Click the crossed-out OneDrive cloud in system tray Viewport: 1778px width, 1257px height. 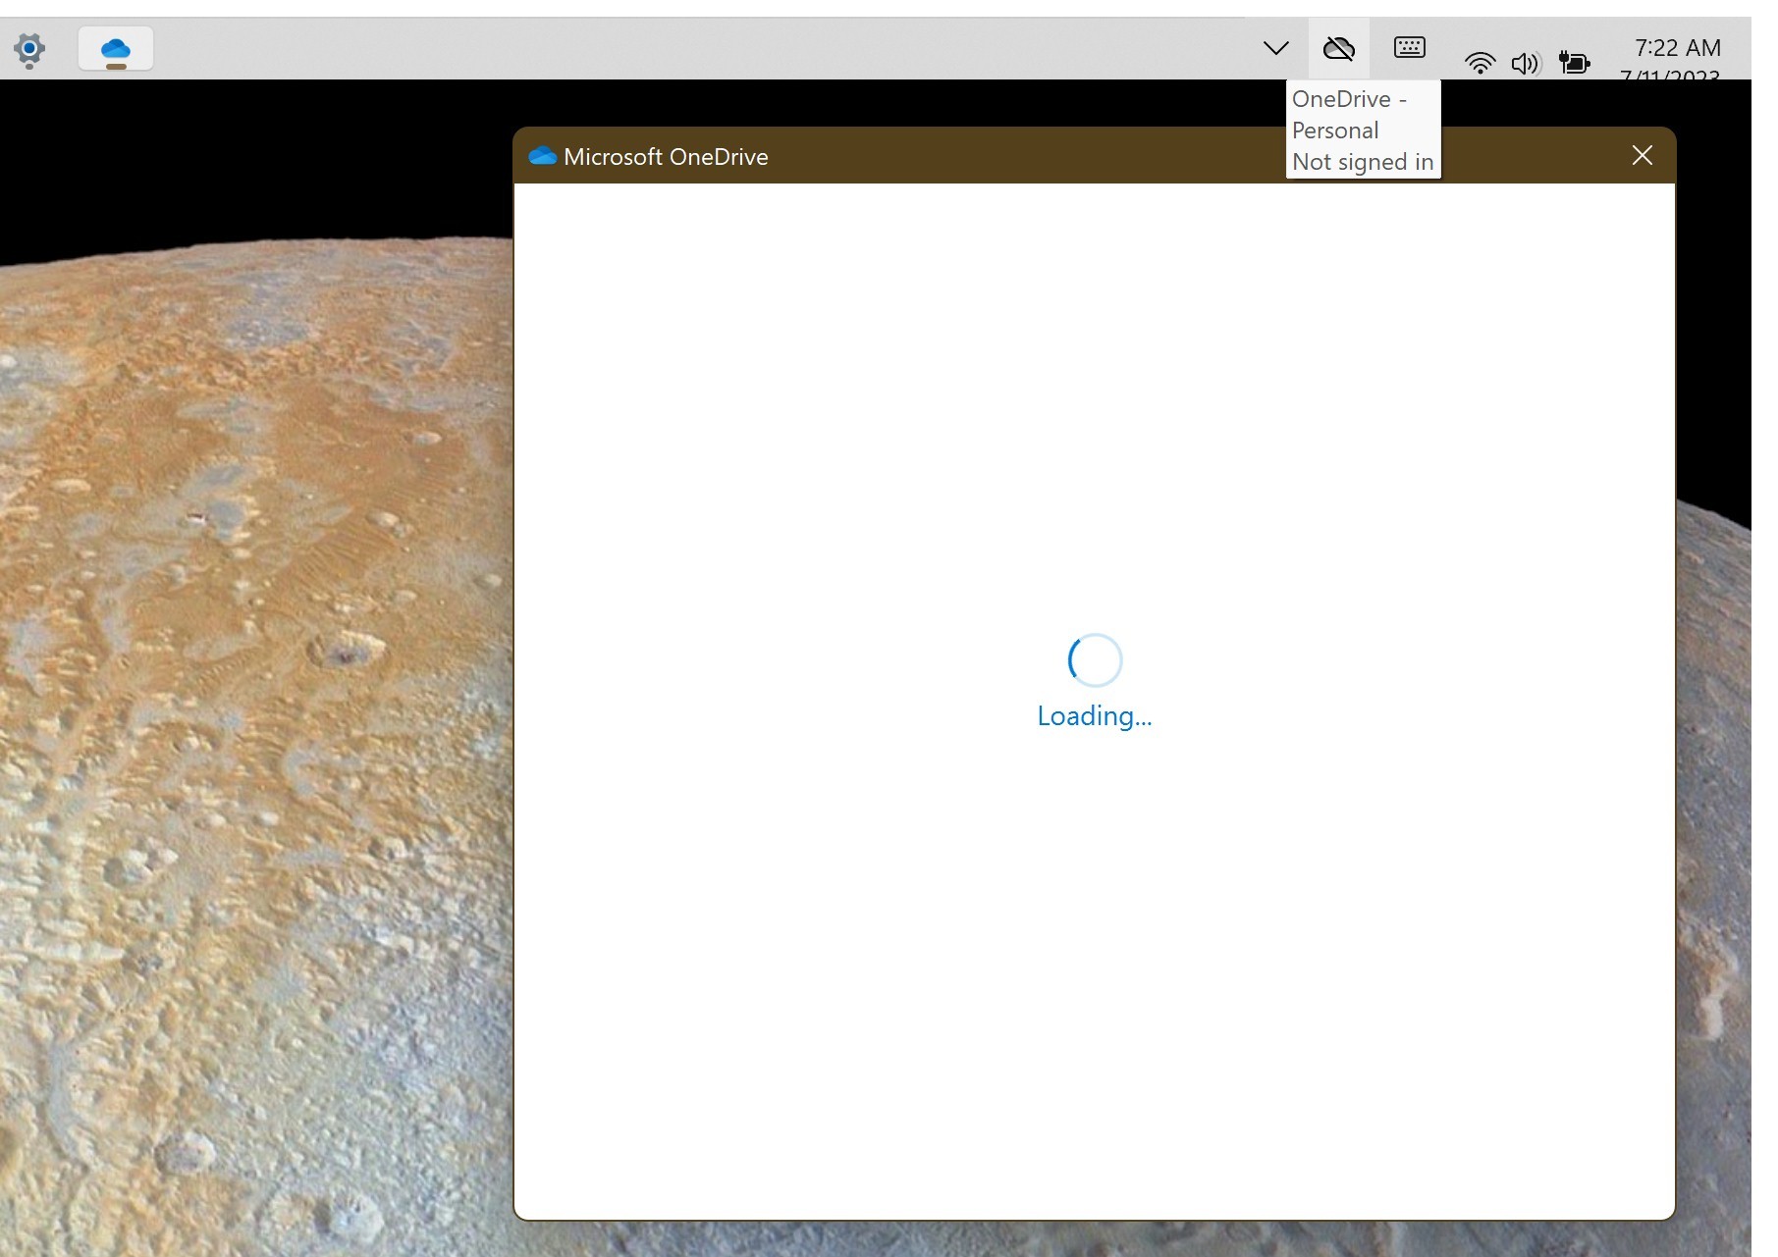tap(1339, 47)
